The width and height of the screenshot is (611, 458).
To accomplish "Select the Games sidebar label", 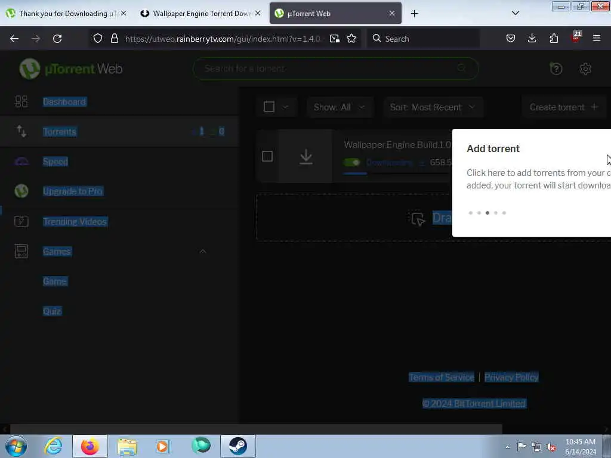I will (57, 251).
